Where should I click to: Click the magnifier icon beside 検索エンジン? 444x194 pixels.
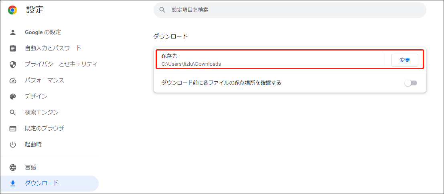coord(13,113)
